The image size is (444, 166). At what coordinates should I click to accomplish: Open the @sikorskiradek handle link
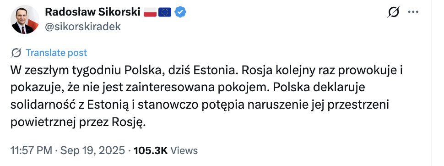pyautogui.click(x=83, y=27)
